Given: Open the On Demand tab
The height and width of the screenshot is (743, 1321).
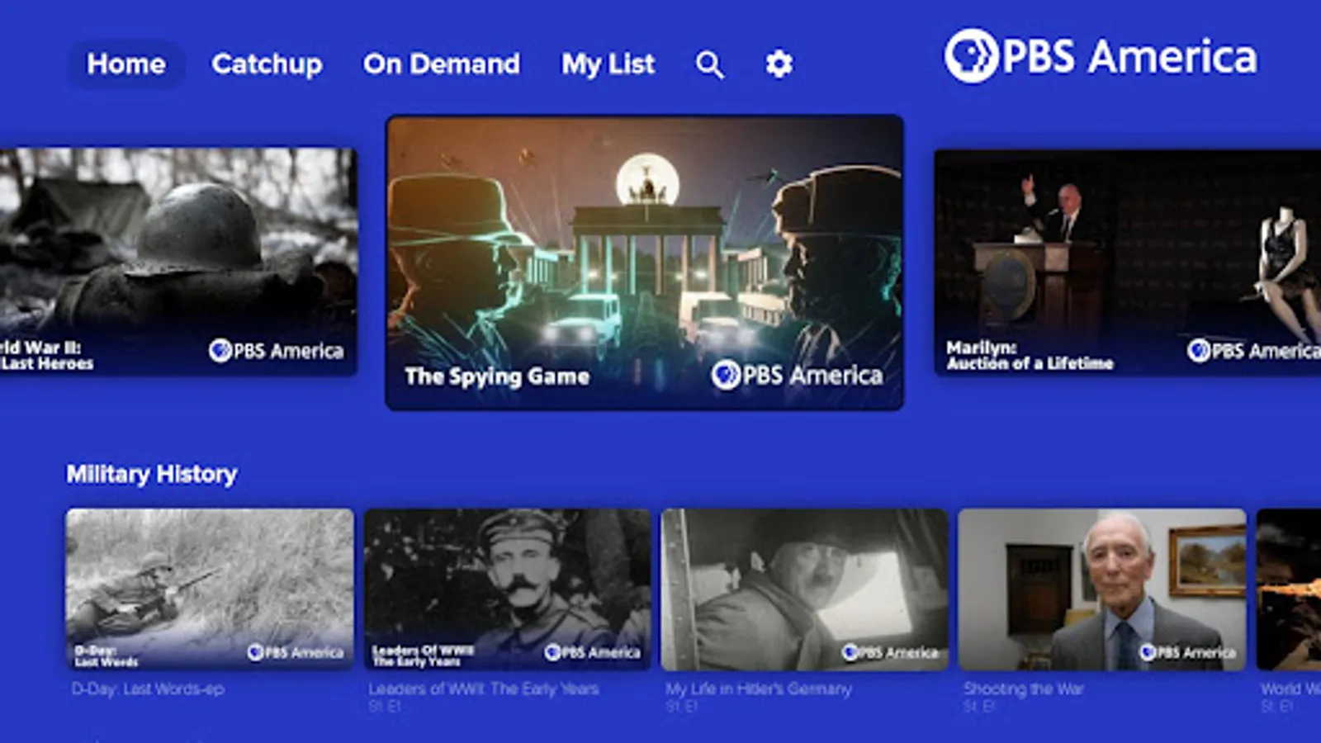Looking at the screenshot, I should 442,64.
